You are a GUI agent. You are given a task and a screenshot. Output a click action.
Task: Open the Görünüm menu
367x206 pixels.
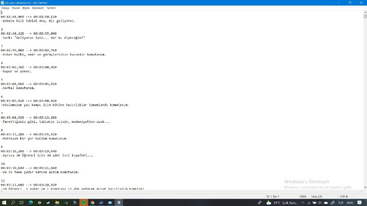38,8
